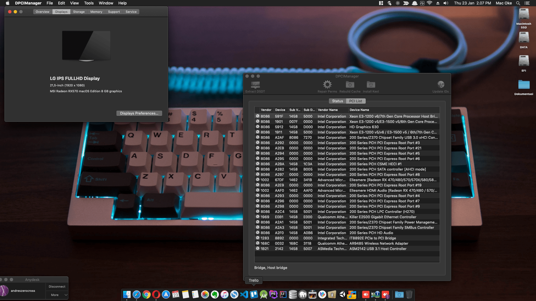Open the Opera browser dock icon
This screenshot has height=301, width=536.
(x=156, y=294)
